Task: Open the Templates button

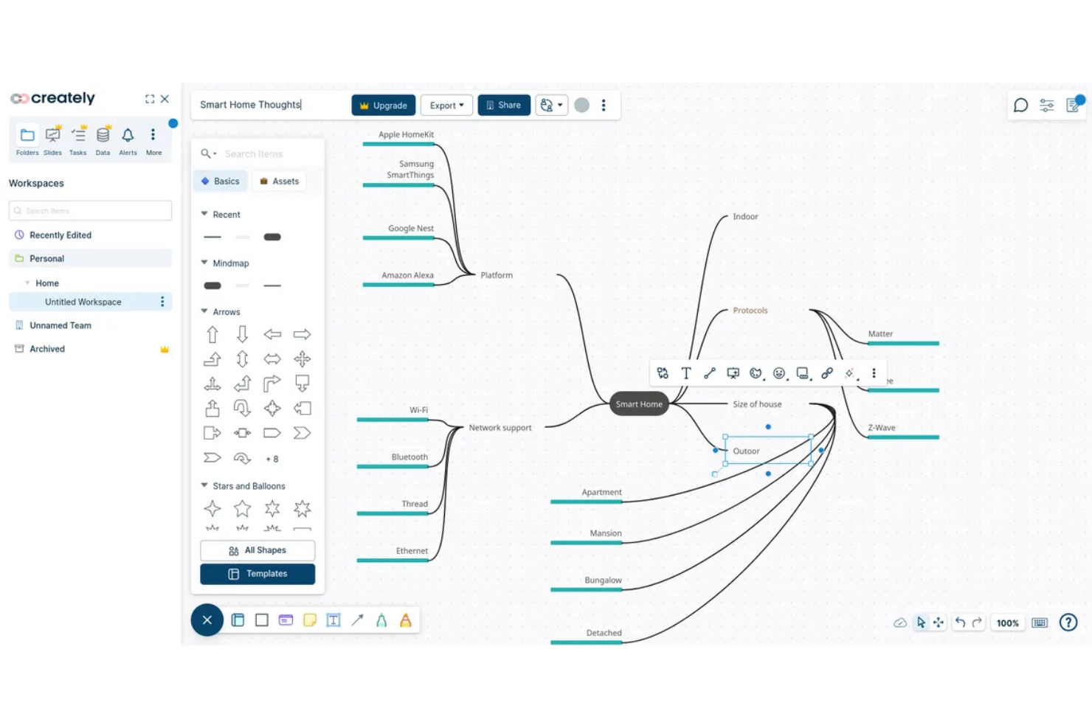Action: pos(258,574)
